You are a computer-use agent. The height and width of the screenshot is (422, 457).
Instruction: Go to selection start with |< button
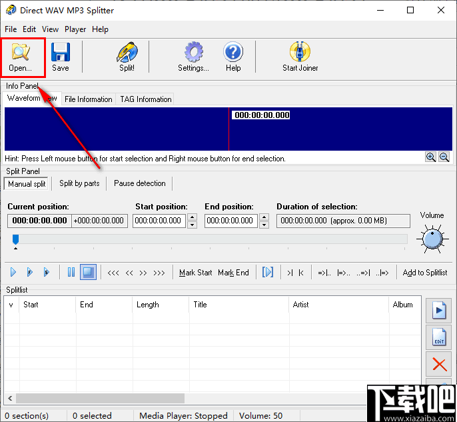click(301, 273)
